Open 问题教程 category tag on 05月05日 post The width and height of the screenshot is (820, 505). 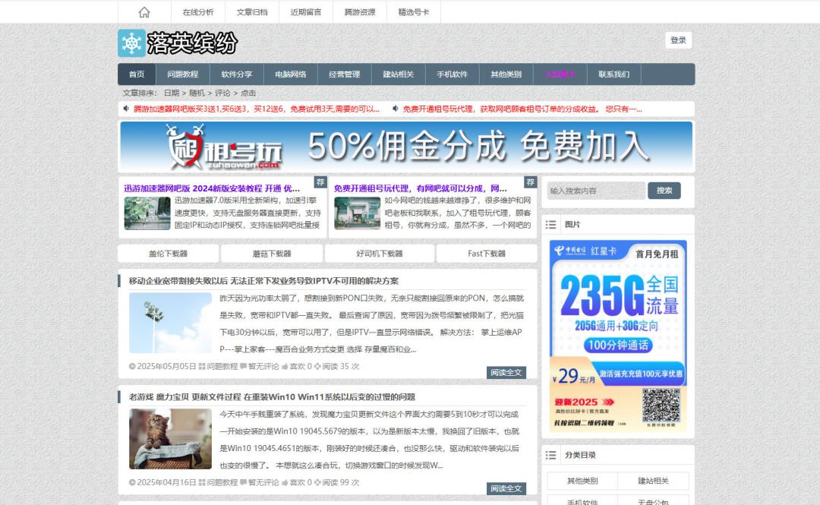coord(222,366)
